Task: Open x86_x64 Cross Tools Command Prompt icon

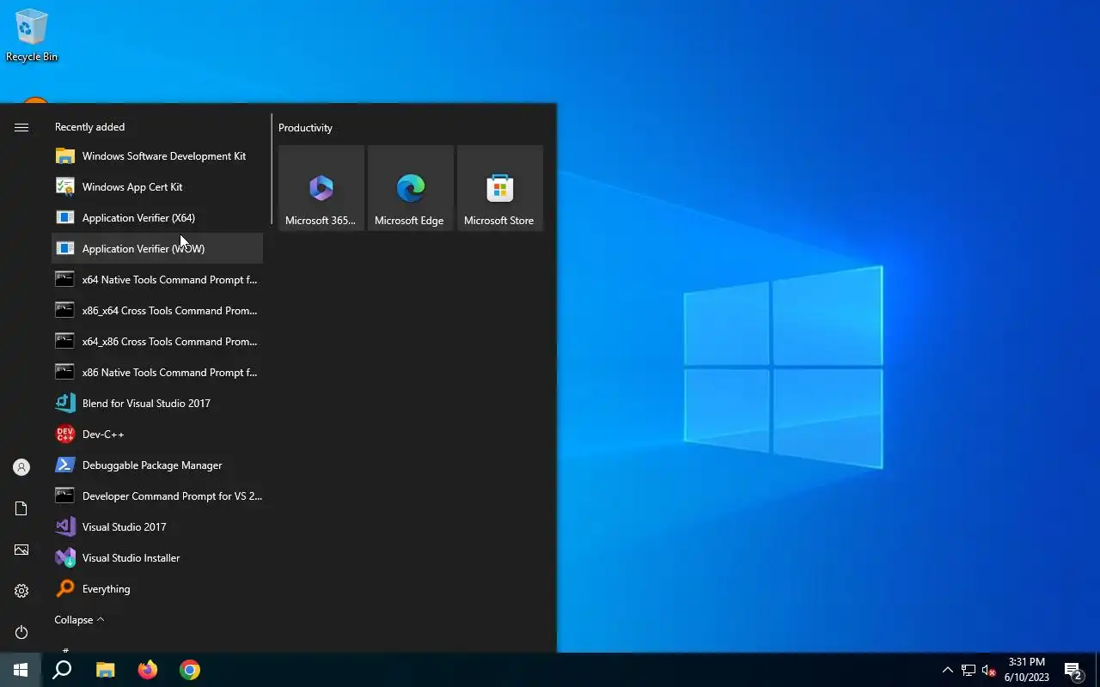Action: tap(65, 311)
